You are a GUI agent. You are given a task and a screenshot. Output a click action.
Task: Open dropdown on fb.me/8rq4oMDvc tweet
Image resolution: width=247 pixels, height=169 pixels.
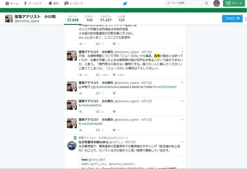click(182, 101)
